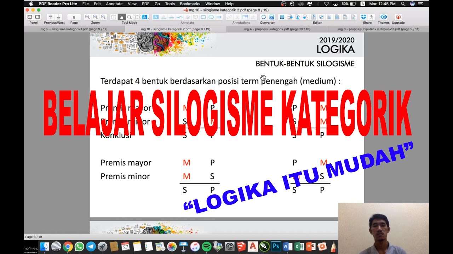
Task: Click the second Converter icon
Action: point(271,17)
